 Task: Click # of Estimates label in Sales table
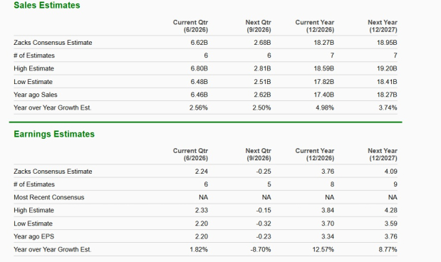click(x=34, y=56)
